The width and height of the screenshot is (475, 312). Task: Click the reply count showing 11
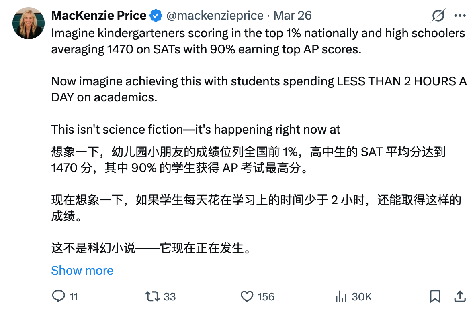tap(73, 297)
